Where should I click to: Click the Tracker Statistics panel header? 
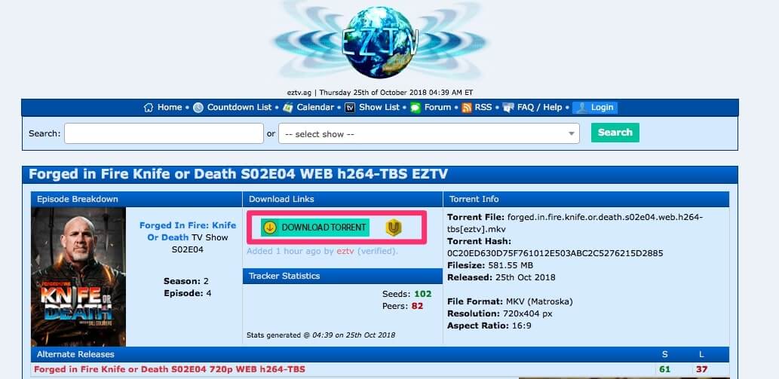[342, 276]
